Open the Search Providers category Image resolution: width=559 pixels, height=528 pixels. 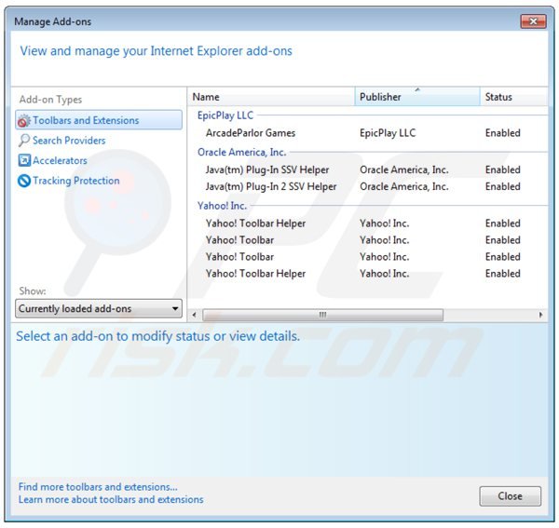click(69, 141)
